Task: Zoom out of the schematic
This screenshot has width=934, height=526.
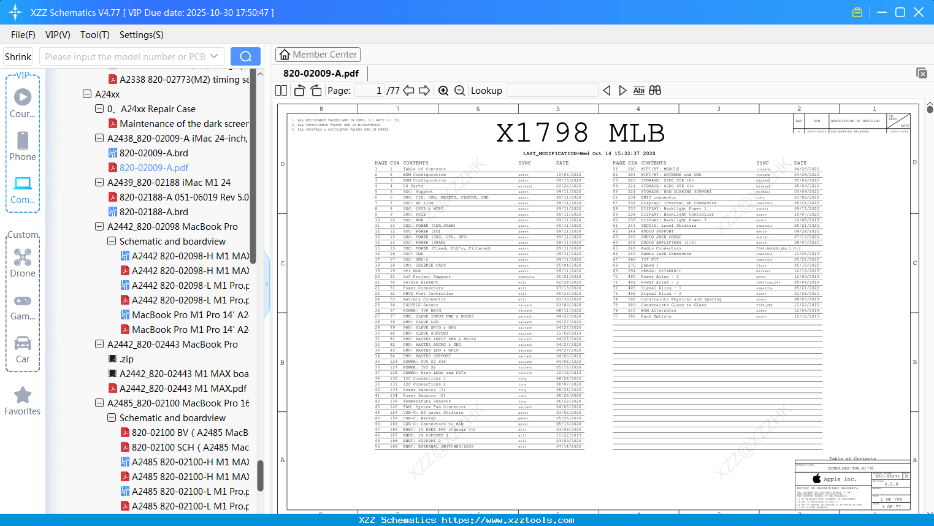Action: 459,91
